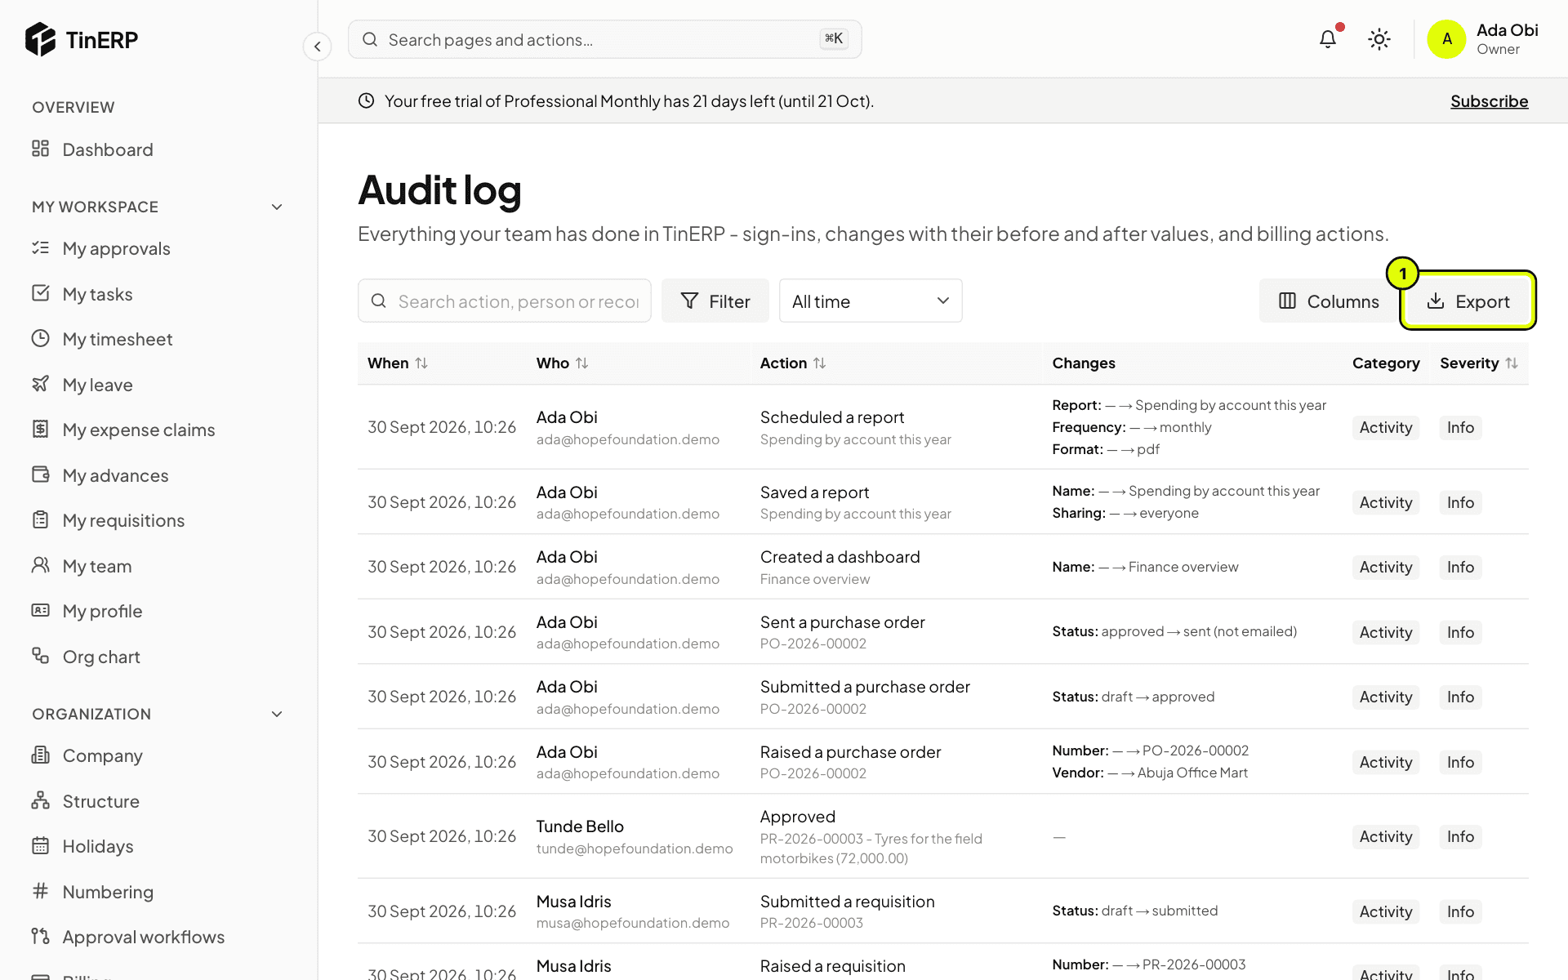Viewport: 1568px width, 980px height.
Task: Collapse the sidebar with the chevron button
Action: (x=317, y=47)
